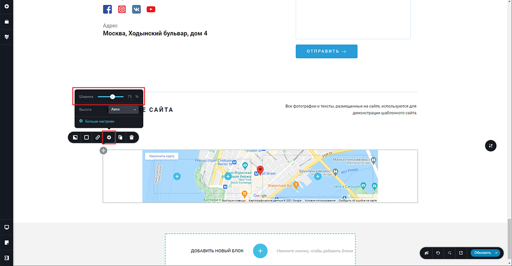This screenshot has width=512, height=266.
Task: Click the plus icon near map center
Action: coord(228,177)
